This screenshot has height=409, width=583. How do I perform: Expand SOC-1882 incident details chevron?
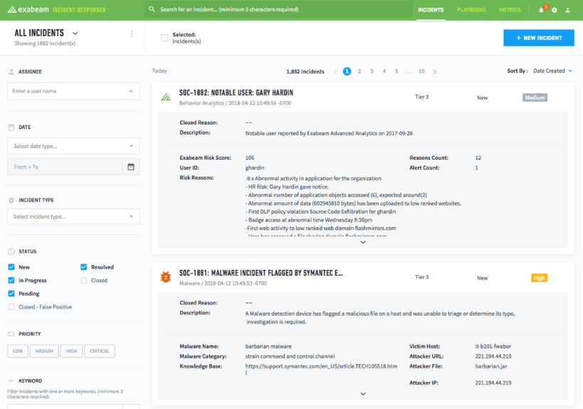pyautogui.click(x=363, y=242)
